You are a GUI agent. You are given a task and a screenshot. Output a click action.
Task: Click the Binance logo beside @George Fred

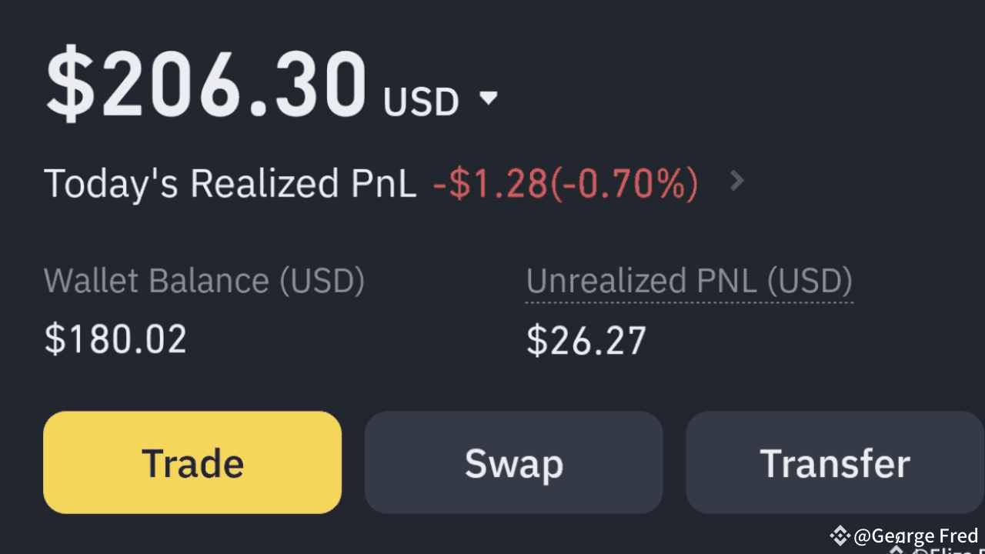[840, 535]
